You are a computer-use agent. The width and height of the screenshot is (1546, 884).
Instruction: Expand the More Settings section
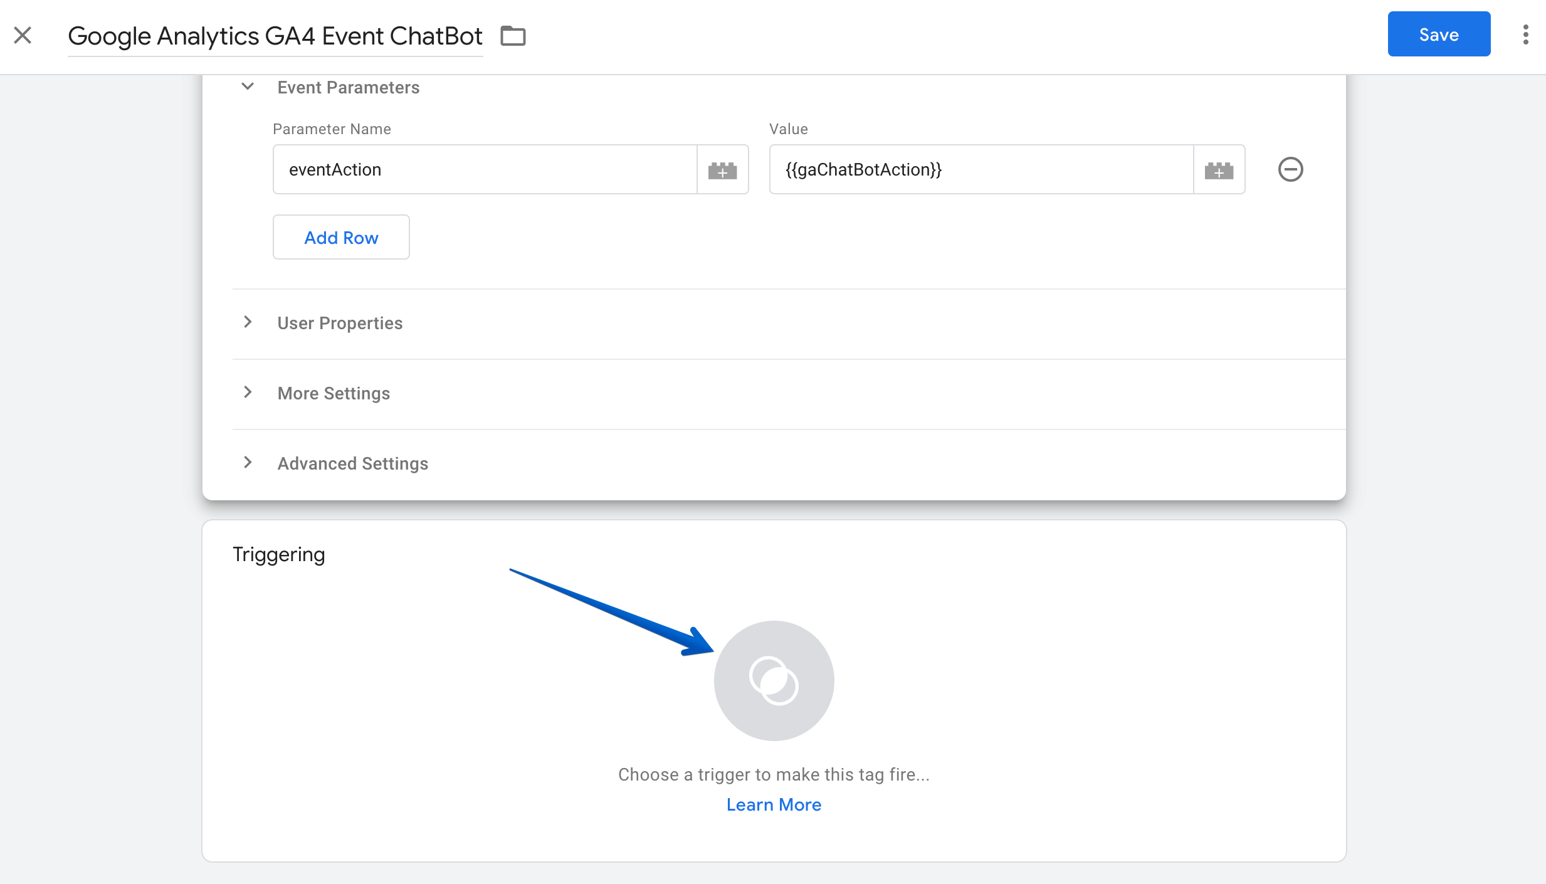pyautogui.click(x=248, y=392)
